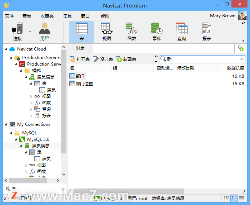
Task: Select the 雇员信息 schema icon under 模式
Action: [32, 77]
